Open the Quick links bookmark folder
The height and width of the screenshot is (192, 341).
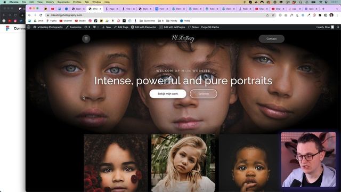147,21
